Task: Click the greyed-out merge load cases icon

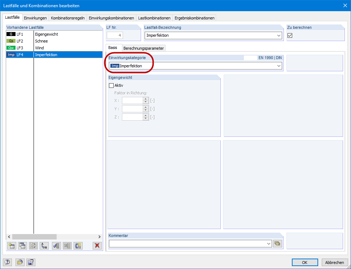Action: (x=33, y=246)
